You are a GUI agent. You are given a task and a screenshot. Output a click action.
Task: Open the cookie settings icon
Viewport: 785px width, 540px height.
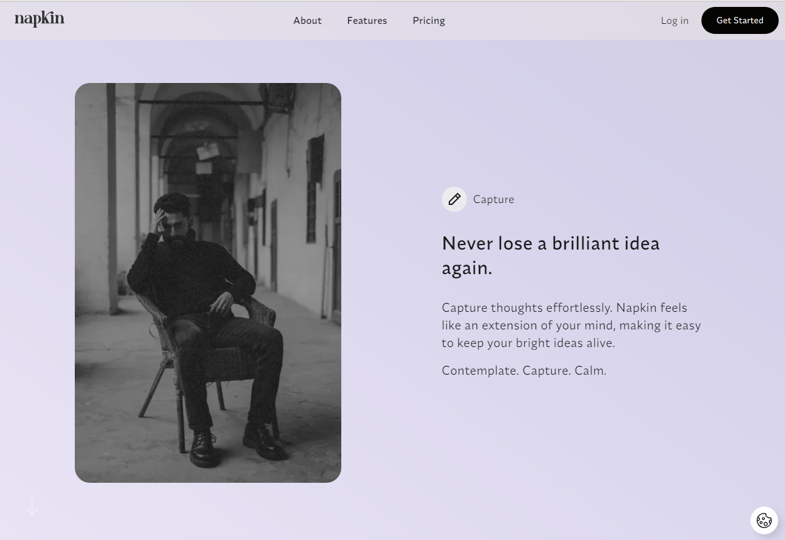764,521
